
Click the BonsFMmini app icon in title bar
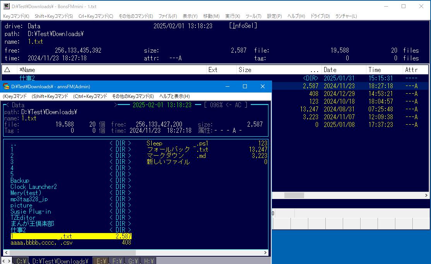6,7
